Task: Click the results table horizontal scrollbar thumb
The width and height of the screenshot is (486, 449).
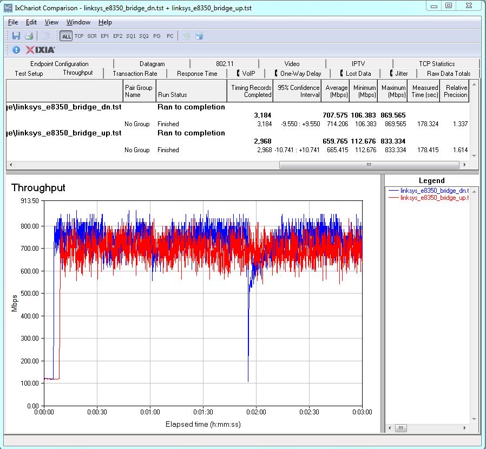Action: point(369,165)
